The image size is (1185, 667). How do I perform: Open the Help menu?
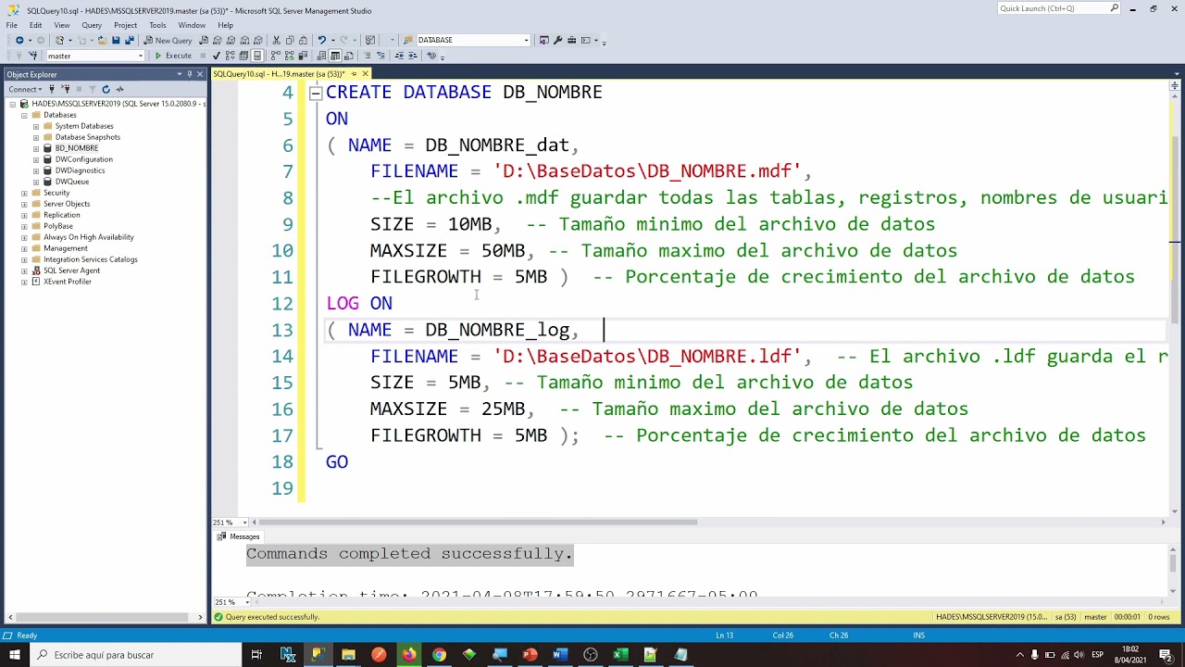tap(225, 25)
